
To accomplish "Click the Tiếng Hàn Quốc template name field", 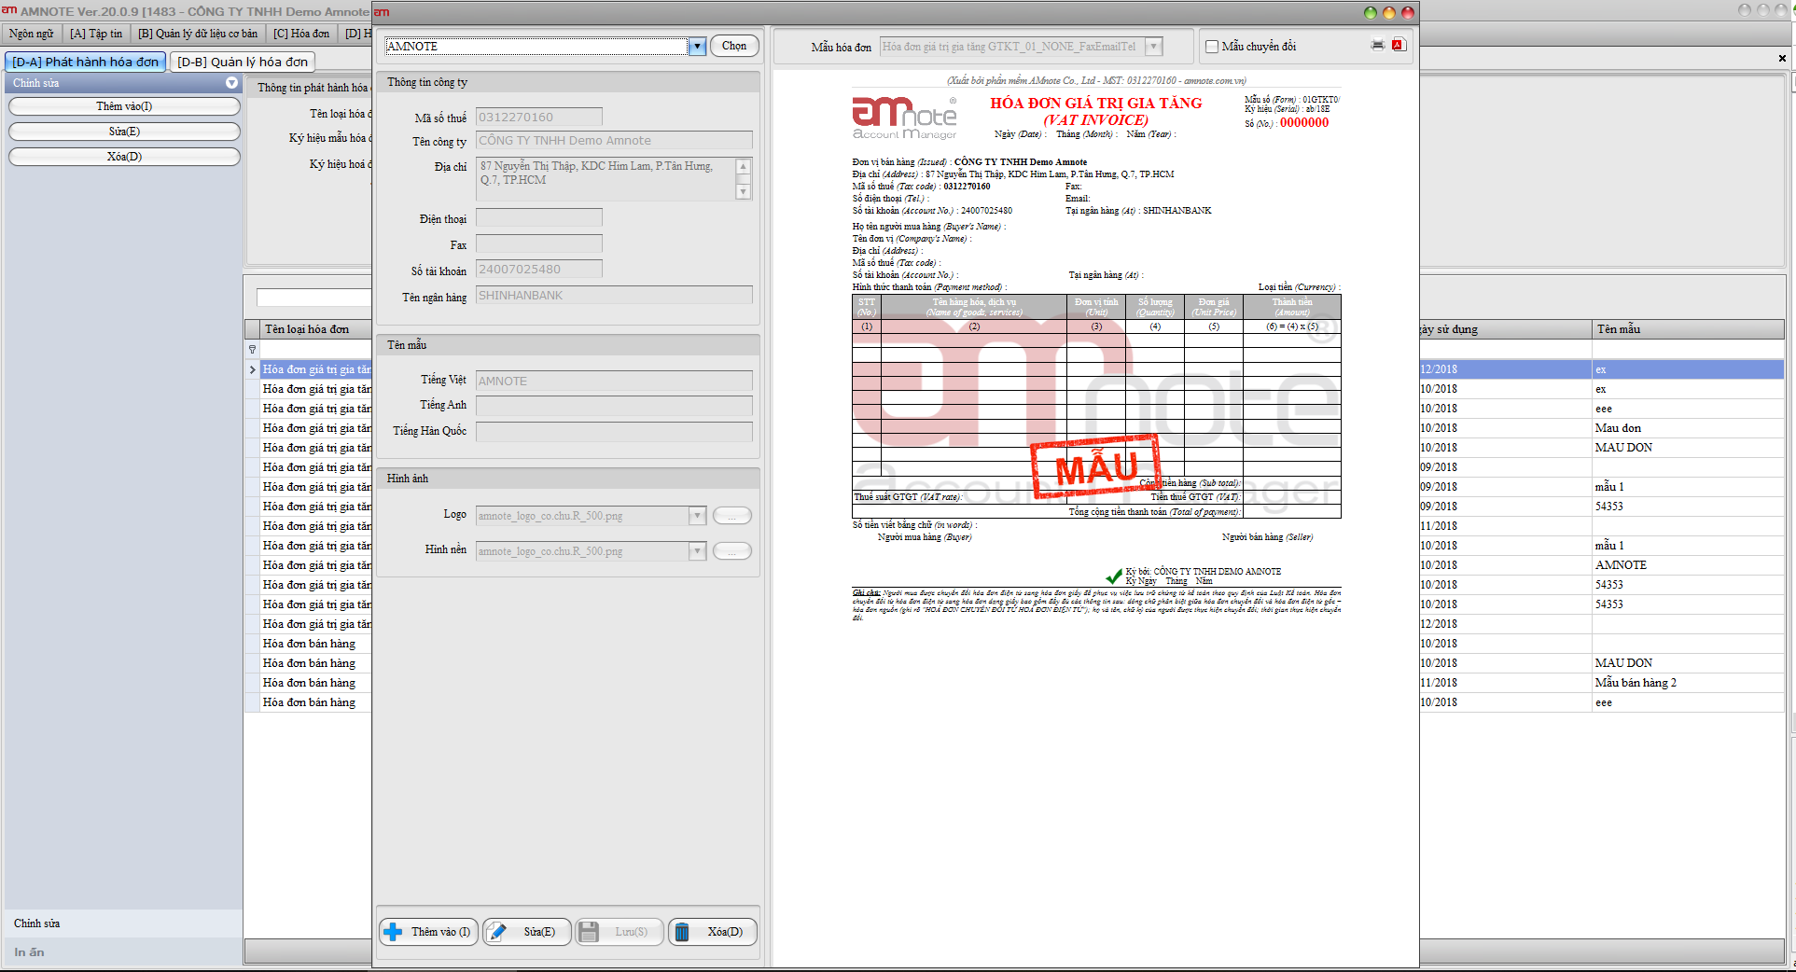I will pos(614,431).
